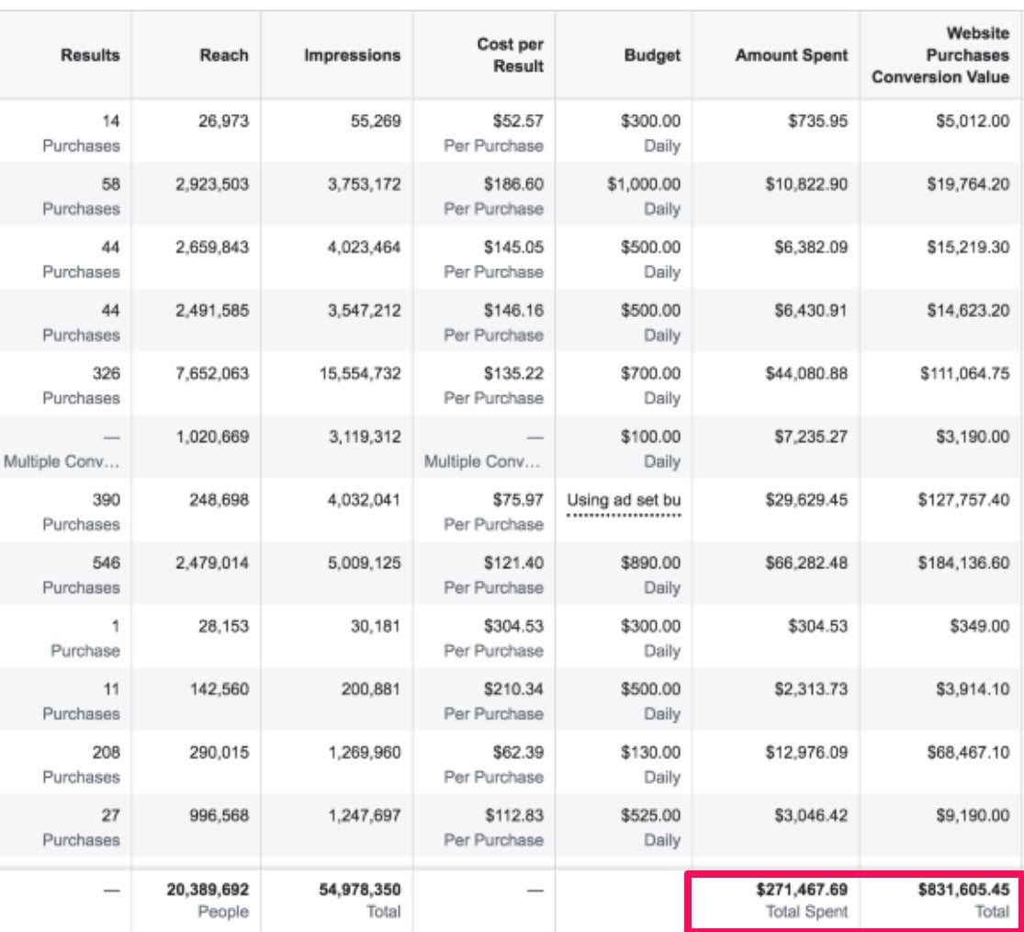Image resolution: width=1024 pixels, height=932 pixels.
Task: Select the 15,554,732 impressions cell
Action: point(360,374)
